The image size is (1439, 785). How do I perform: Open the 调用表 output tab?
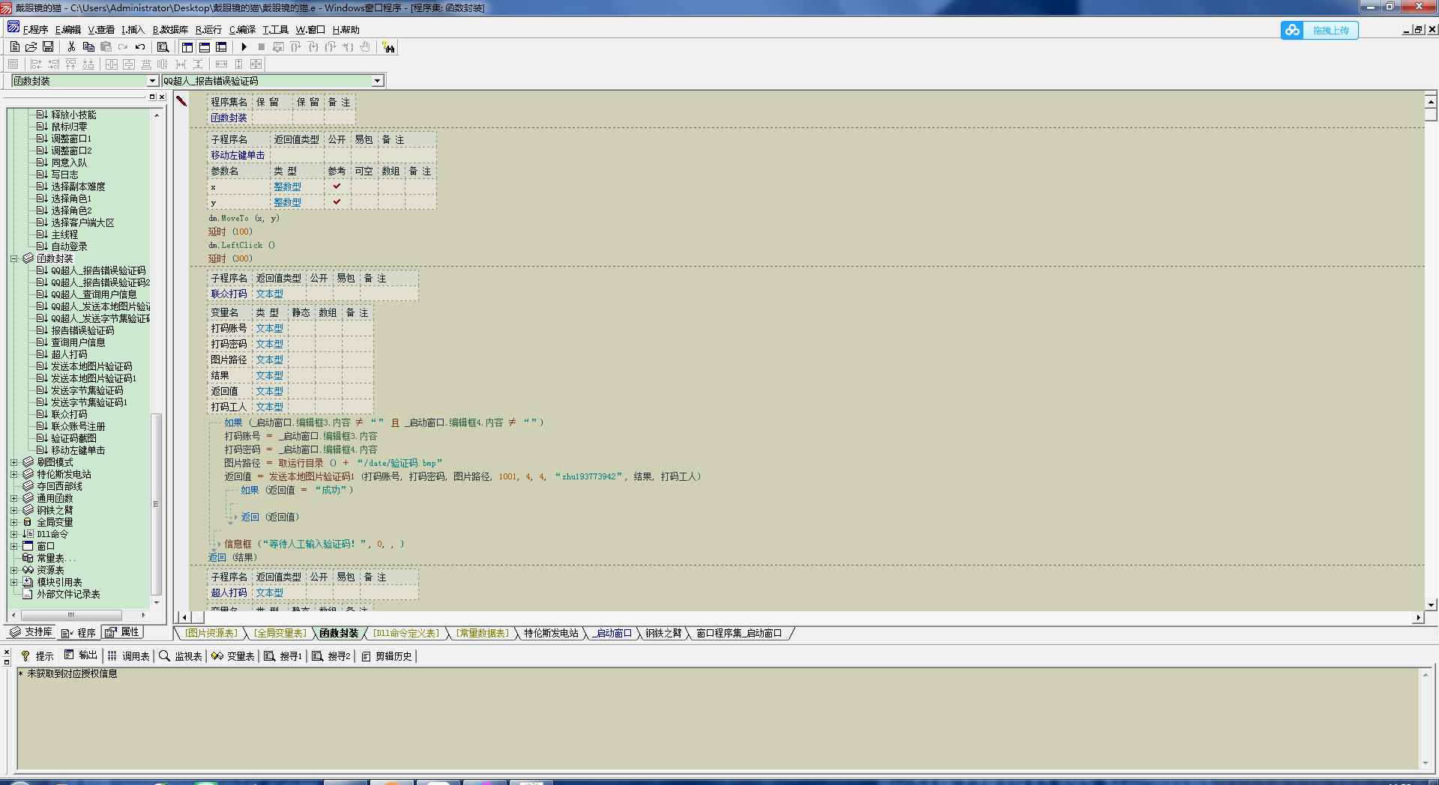coord(129,656)
